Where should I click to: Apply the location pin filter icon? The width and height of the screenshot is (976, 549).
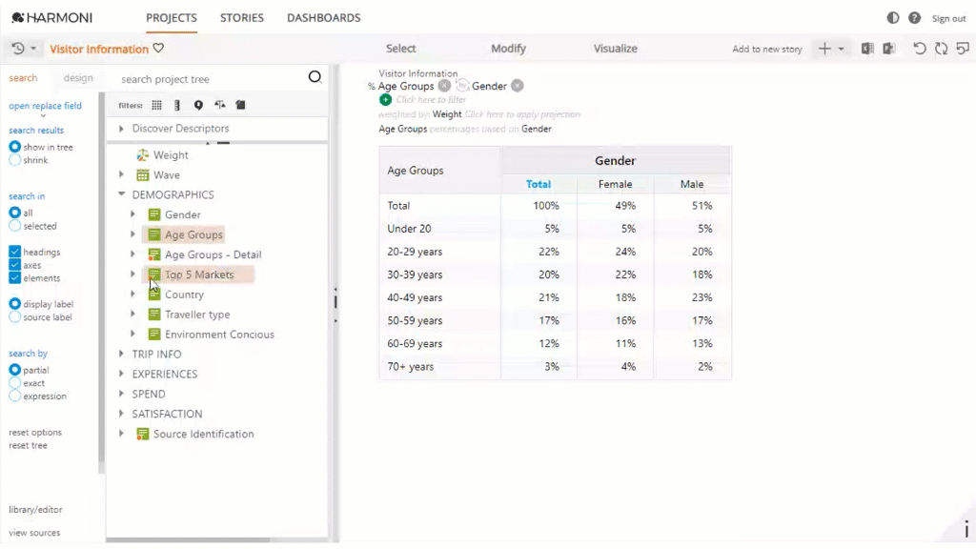click(198, 105)
